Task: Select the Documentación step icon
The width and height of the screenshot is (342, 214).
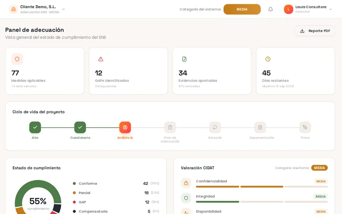Action: click(x=260, y=127)
